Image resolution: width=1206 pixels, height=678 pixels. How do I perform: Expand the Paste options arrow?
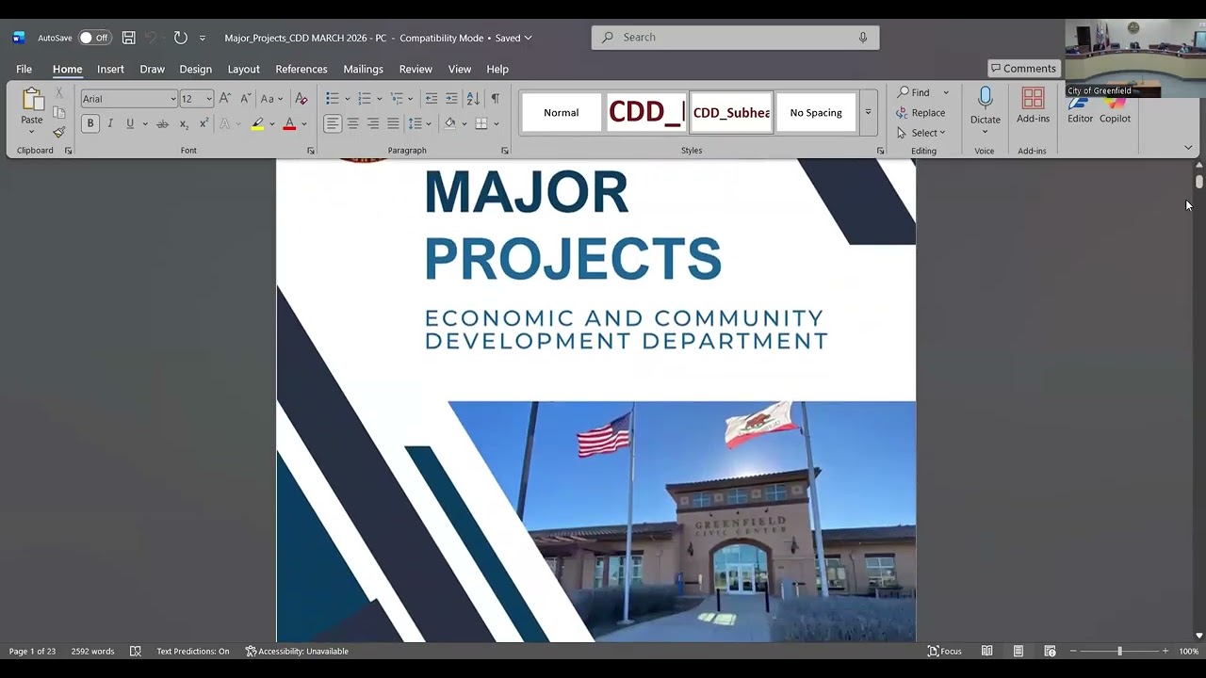(32, 132)
